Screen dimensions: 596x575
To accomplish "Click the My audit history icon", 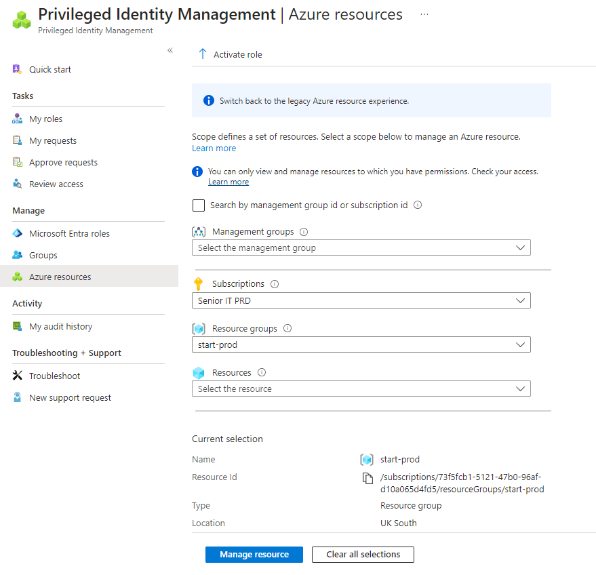I will pos(17,325).
